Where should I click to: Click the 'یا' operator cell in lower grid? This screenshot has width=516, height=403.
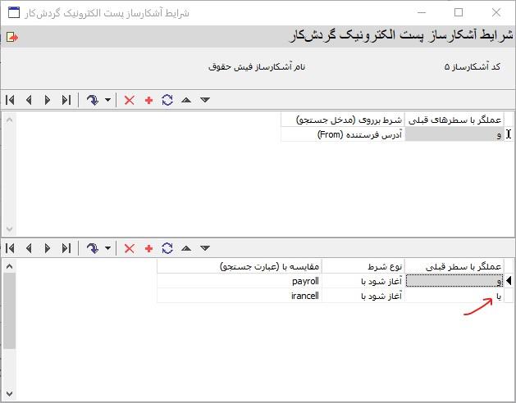tap(454, 296)
